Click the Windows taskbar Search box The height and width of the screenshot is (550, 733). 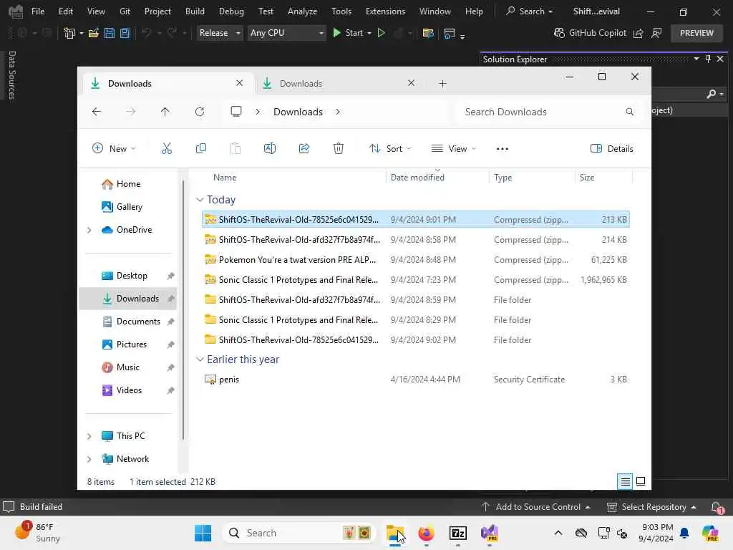pos(299,533)
